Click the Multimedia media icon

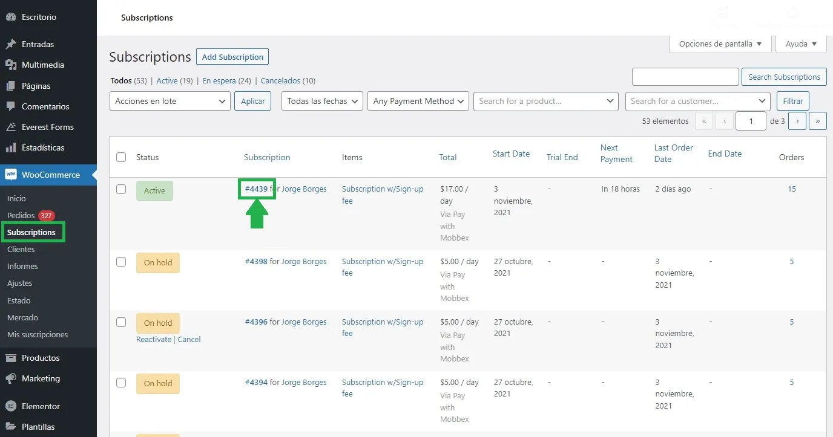(x=10, y=65)
